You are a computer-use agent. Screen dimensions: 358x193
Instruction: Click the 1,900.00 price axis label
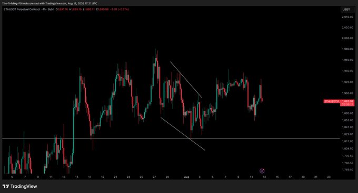347,93
